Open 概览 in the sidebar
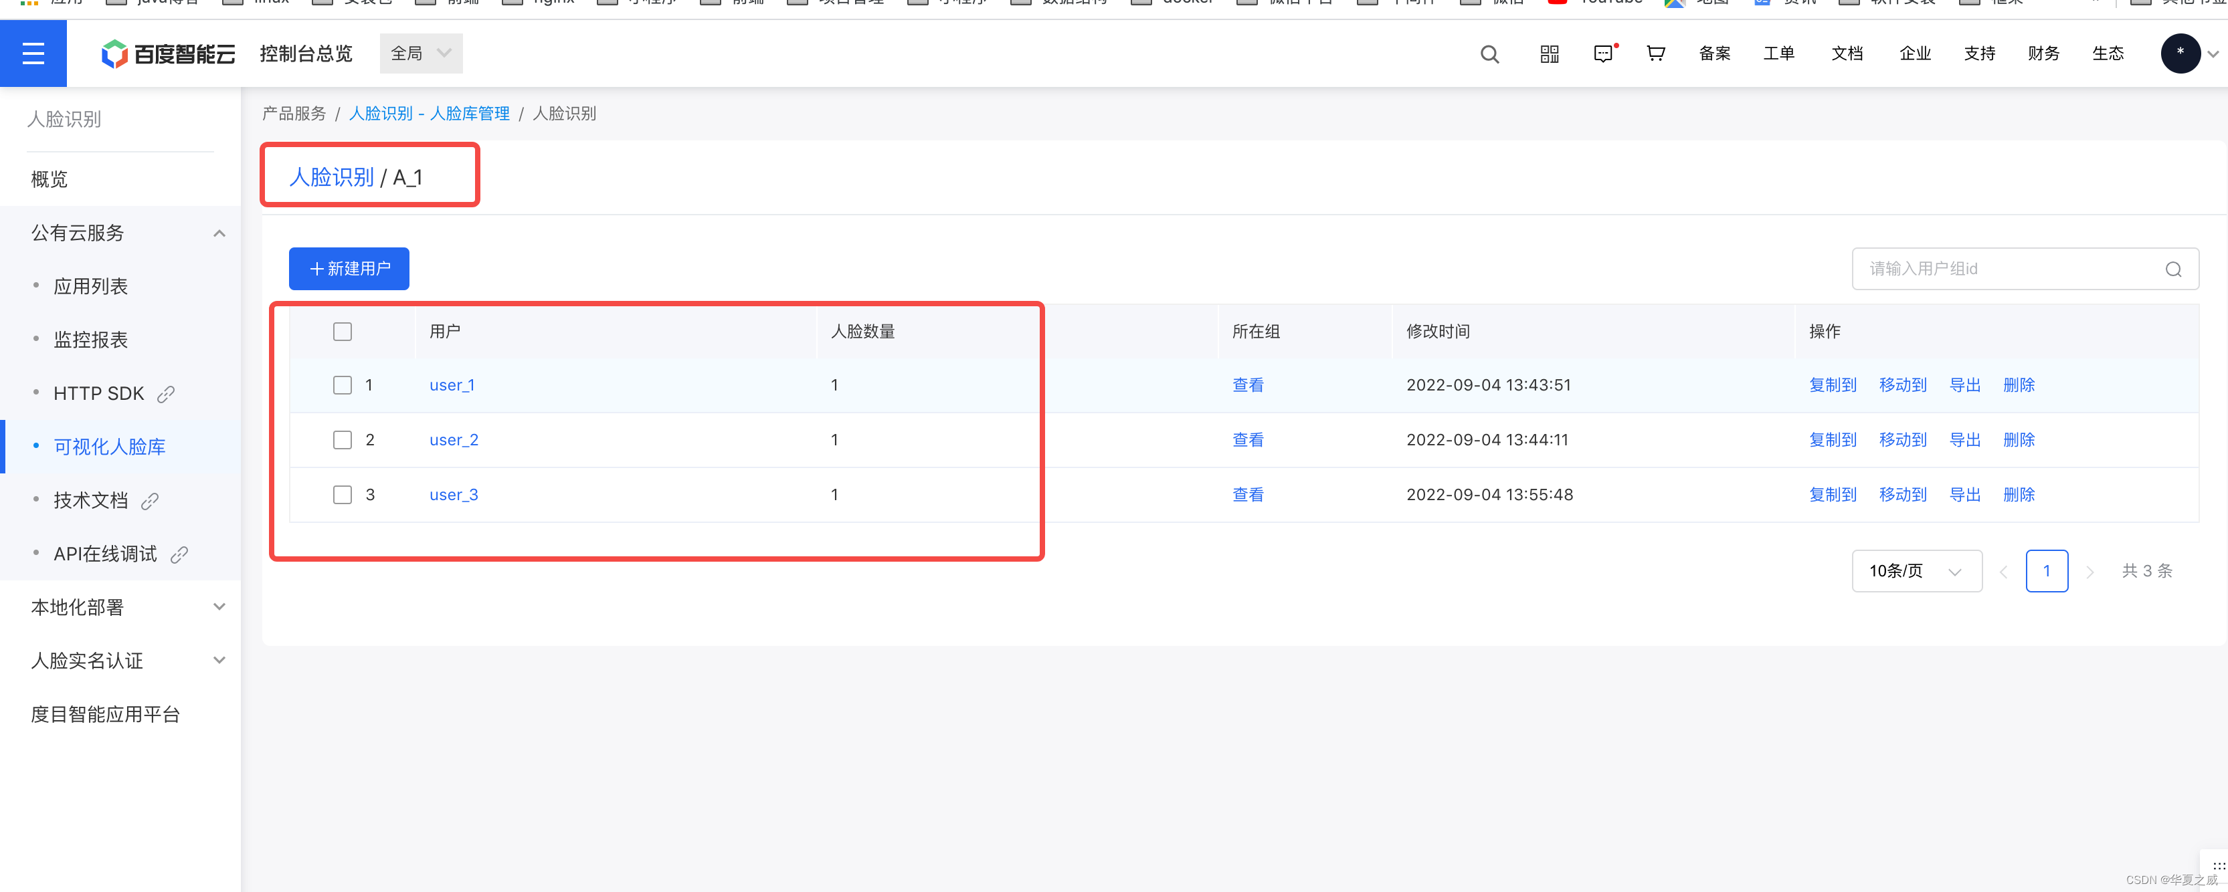Screen dimensions: 2228x892 pos(50,179)
